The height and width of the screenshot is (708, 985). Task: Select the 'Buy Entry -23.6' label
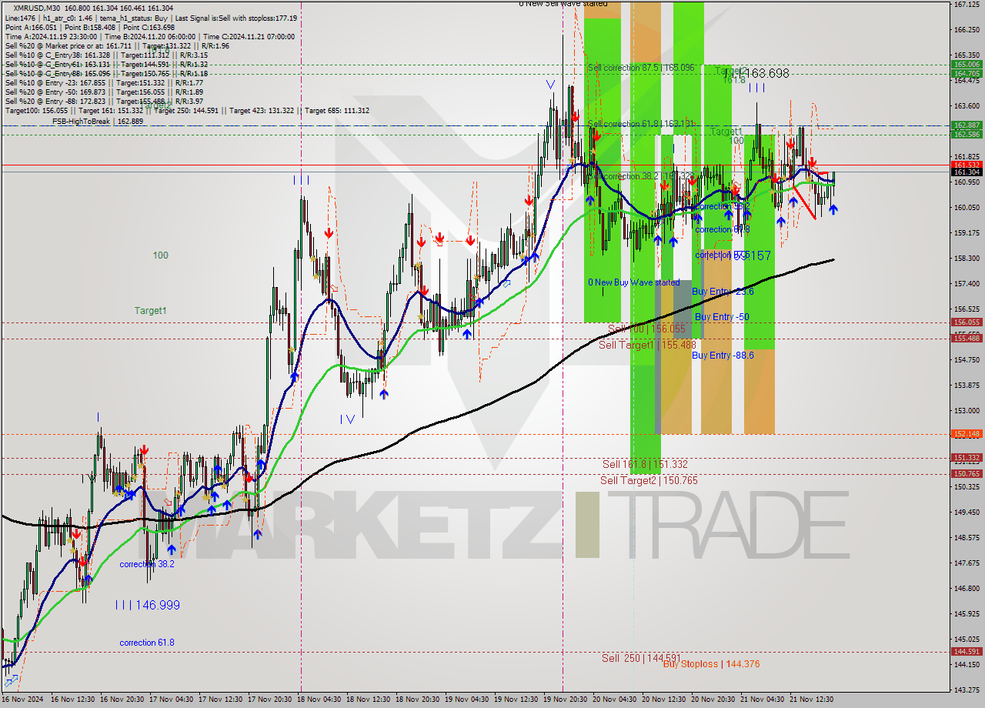(x=723, y=292)
